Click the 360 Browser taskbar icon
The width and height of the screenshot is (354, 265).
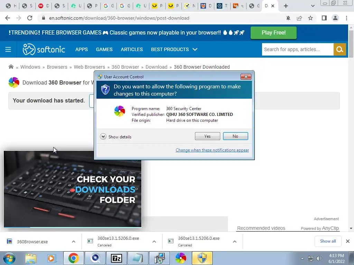click(x=181, y=258)
